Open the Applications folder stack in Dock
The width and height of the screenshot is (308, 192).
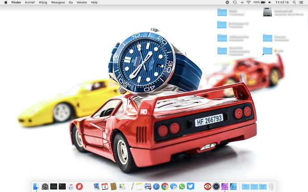pyautogui.click(x=246, y=186)
